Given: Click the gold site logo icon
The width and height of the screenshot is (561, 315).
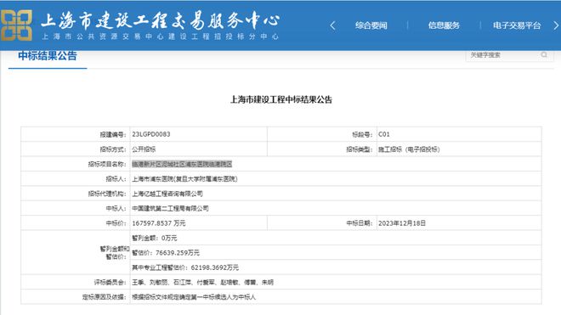Looking at the screenshot, I should 16,25.
